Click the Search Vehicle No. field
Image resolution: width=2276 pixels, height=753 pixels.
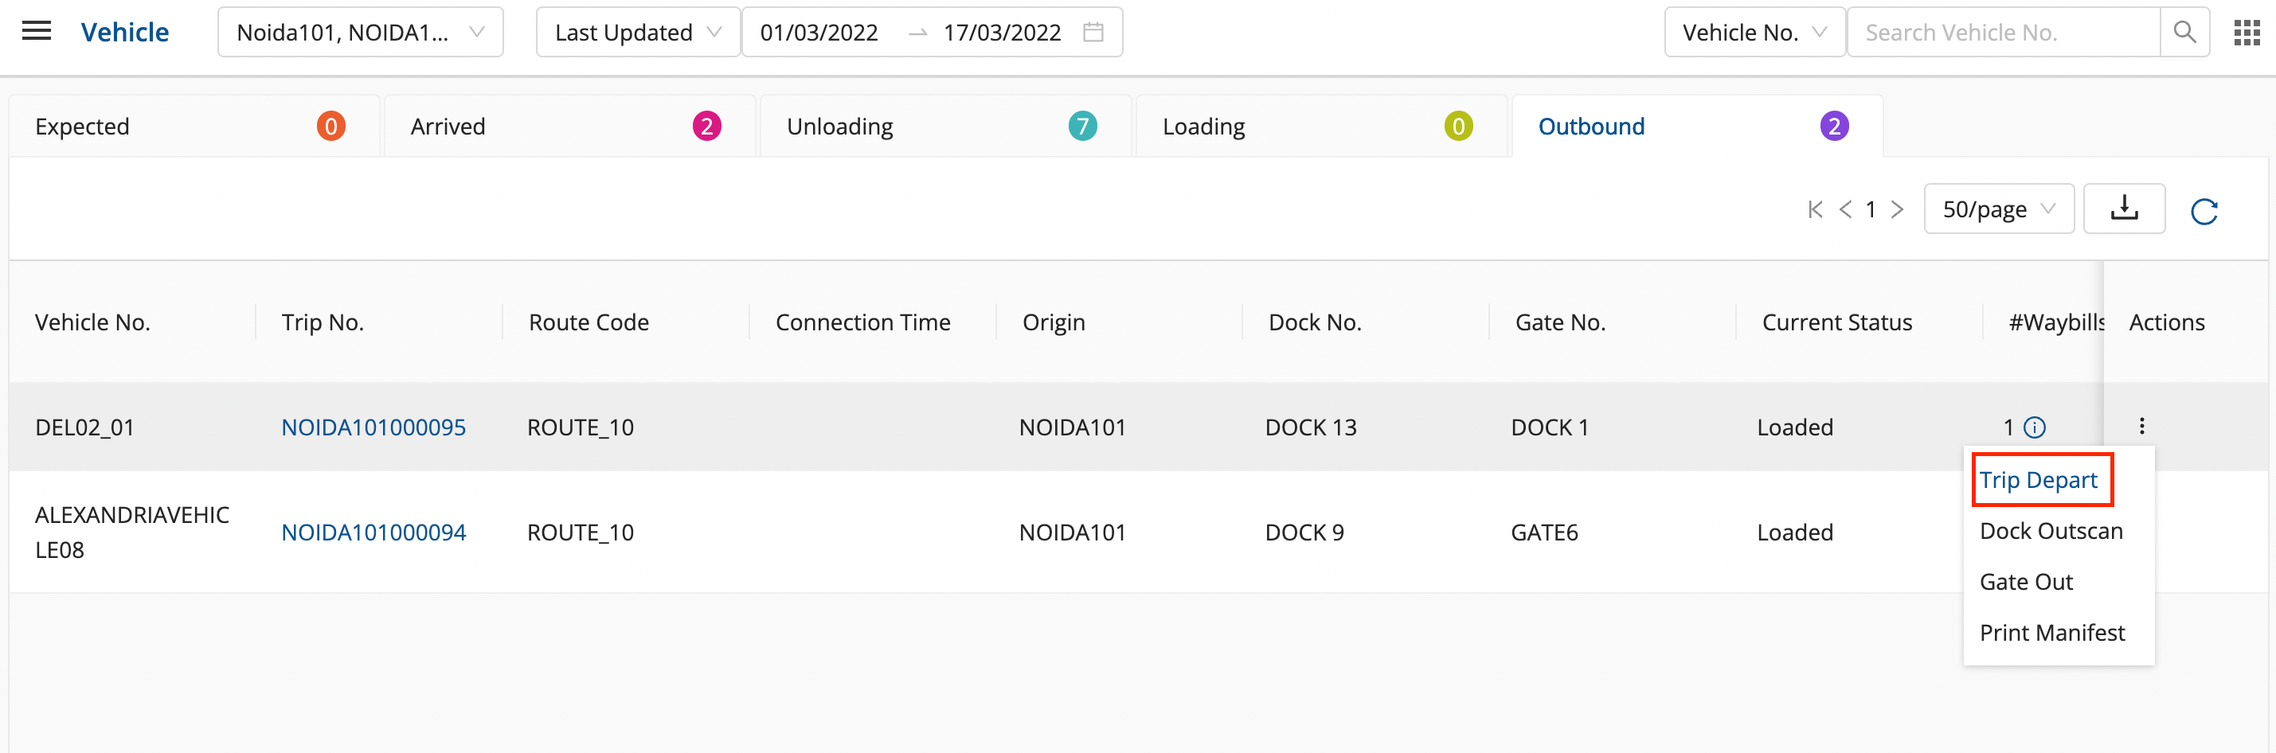point(2002,33)
